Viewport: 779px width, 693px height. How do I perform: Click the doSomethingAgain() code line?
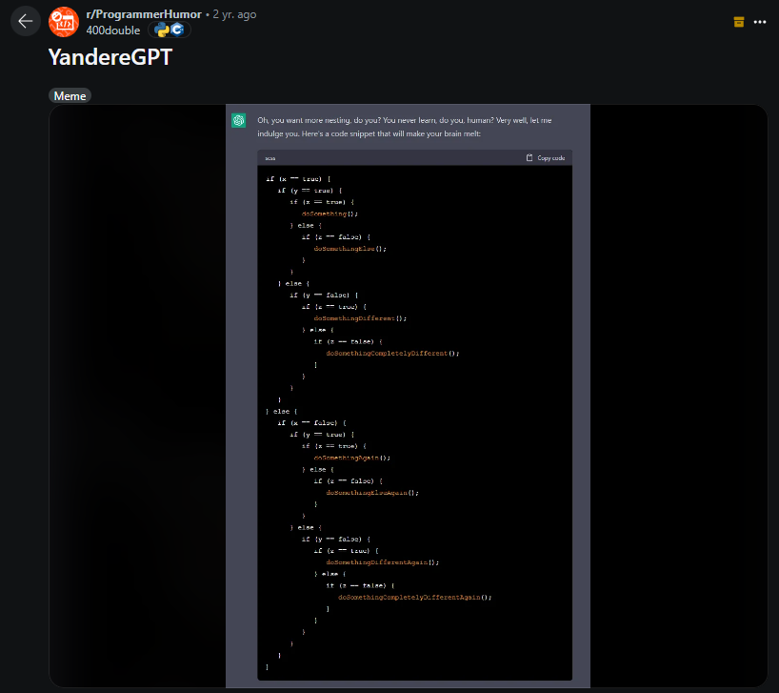351,458
